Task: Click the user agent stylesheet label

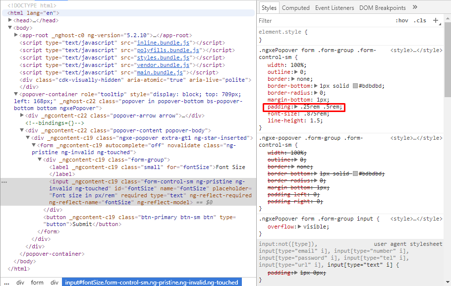Action: (x=408, y=244)
